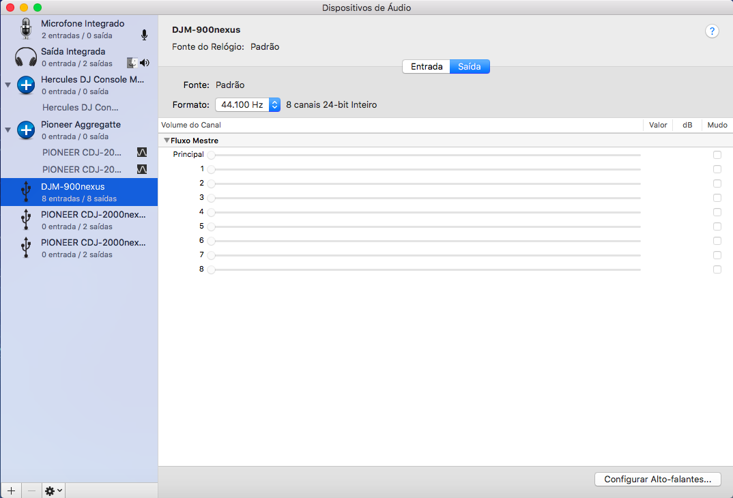733x498 pixels.
Task: Select the Pioneer Aggregatte device
Action: pos(79,130)
